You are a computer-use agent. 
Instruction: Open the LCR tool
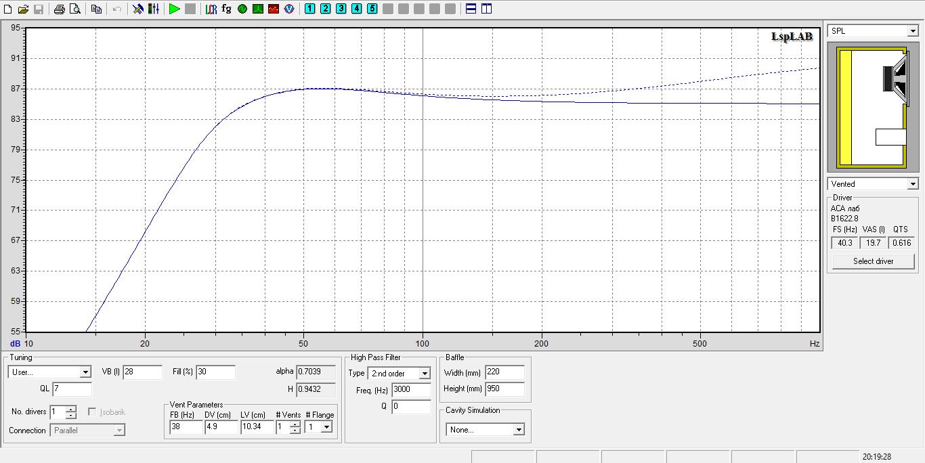211,9
